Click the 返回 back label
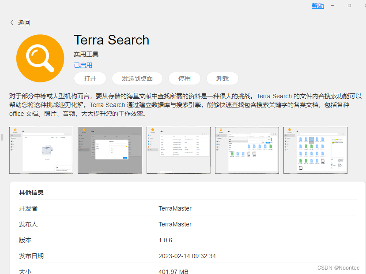 (x=24, y=22)
